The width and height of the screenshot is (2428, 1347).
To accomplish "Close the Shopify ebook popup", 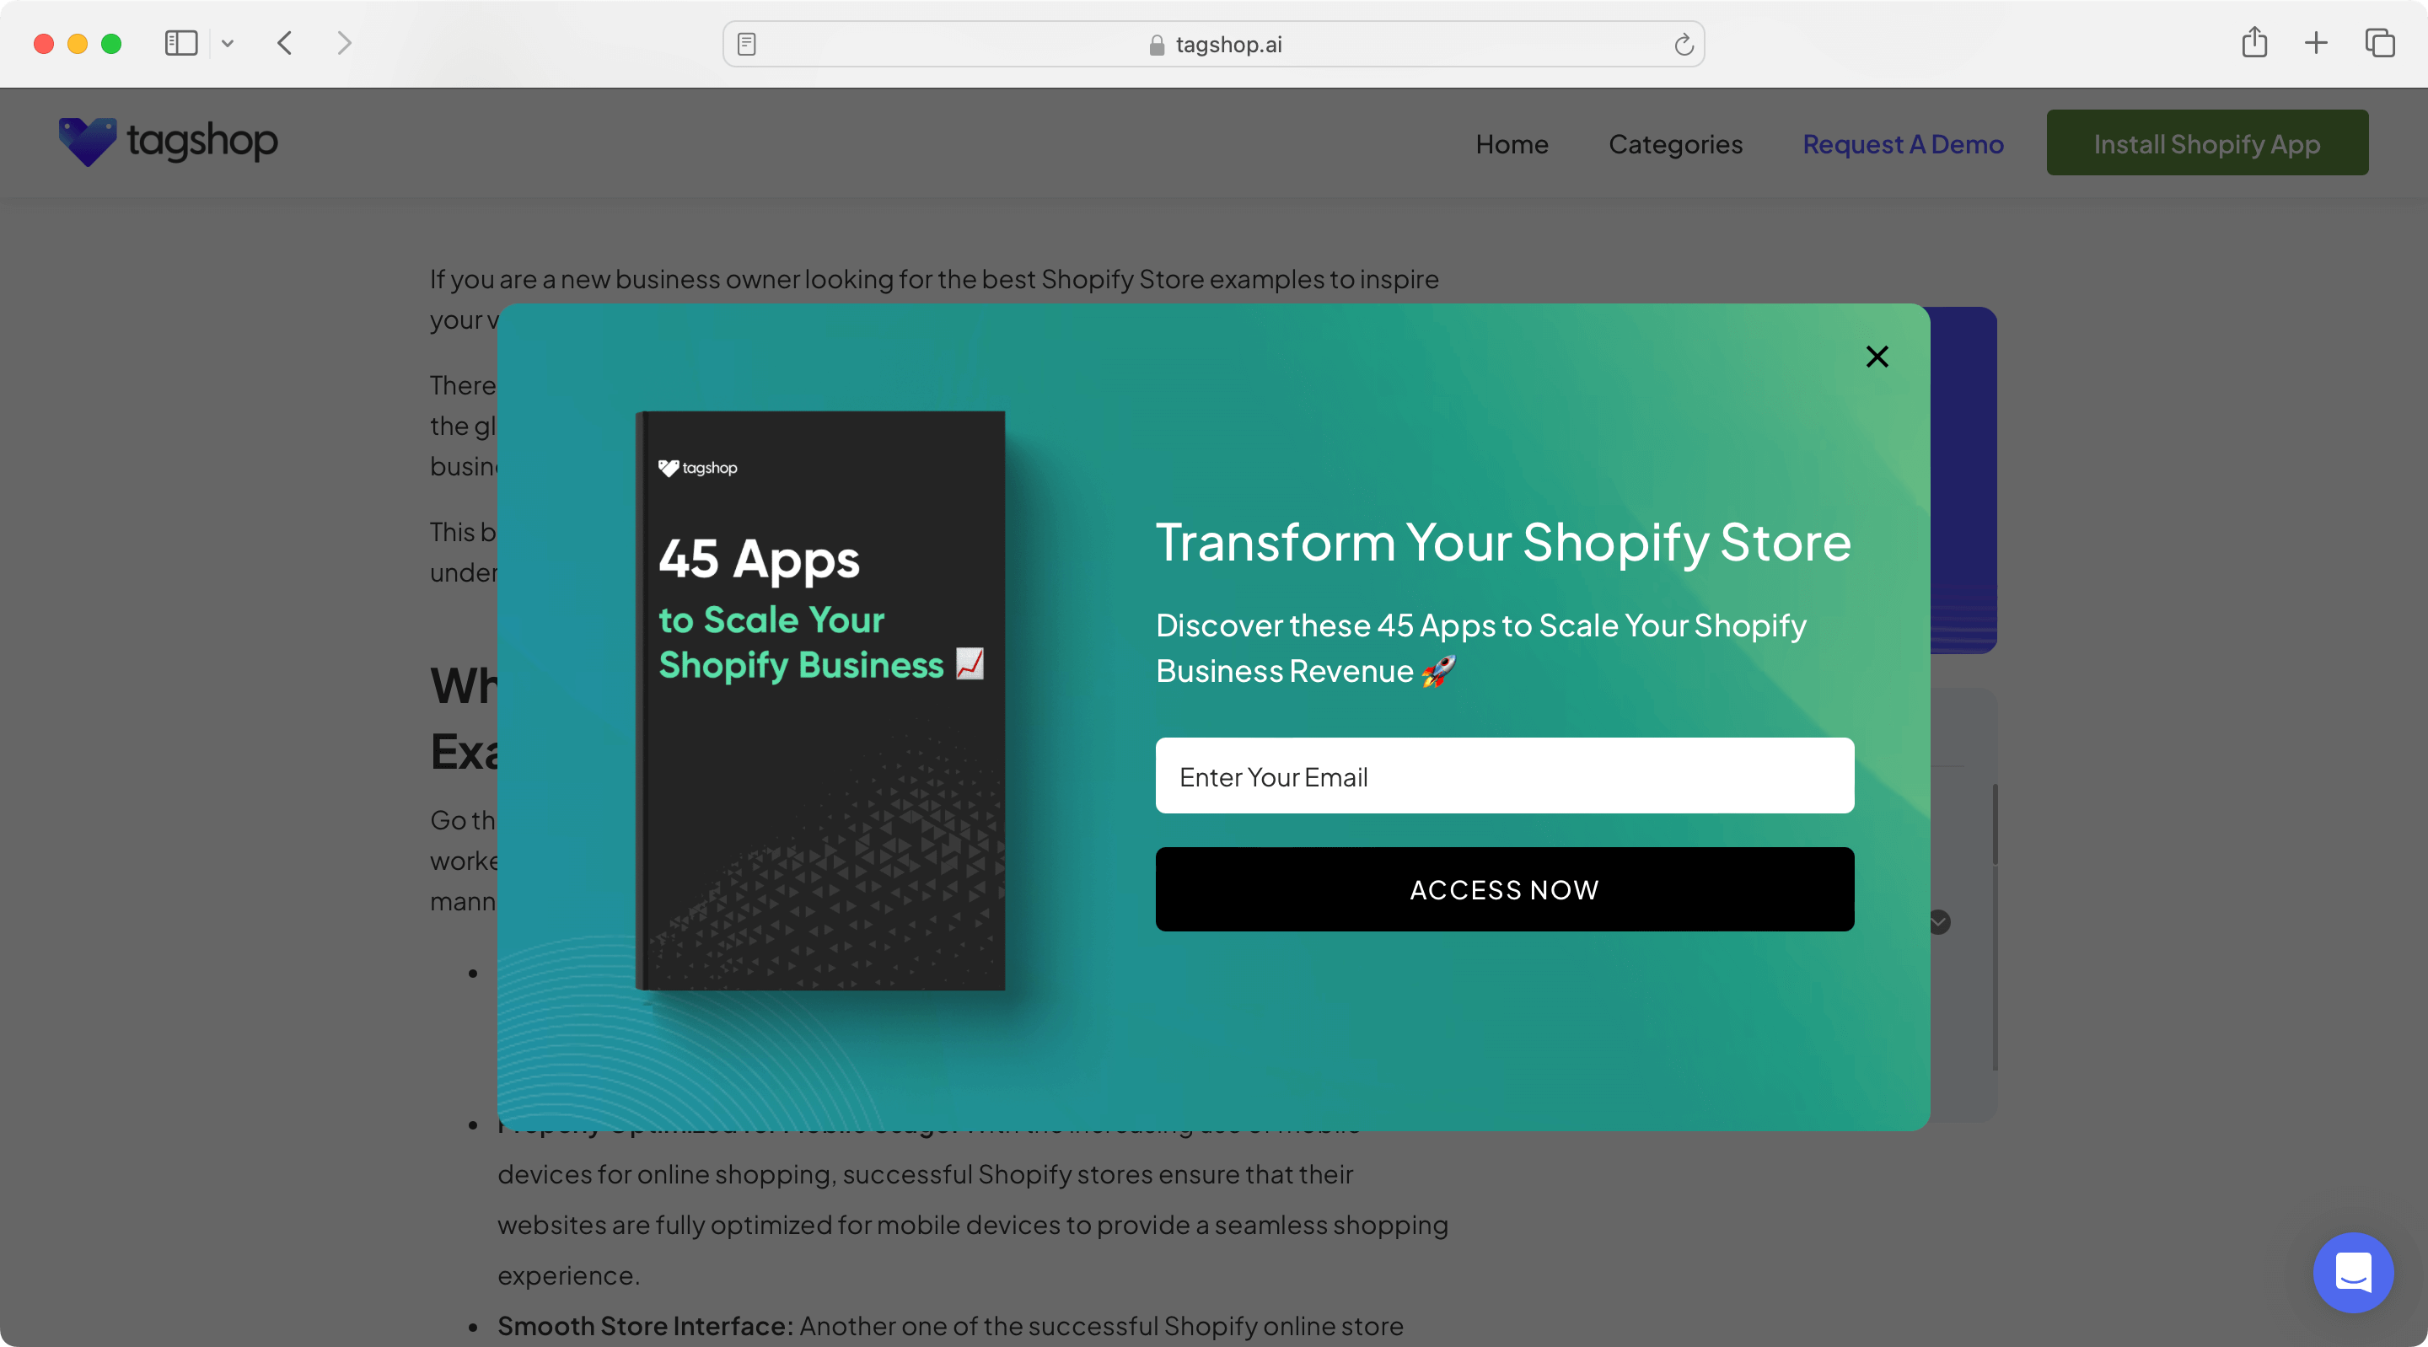I will [x=1877, y=357].
